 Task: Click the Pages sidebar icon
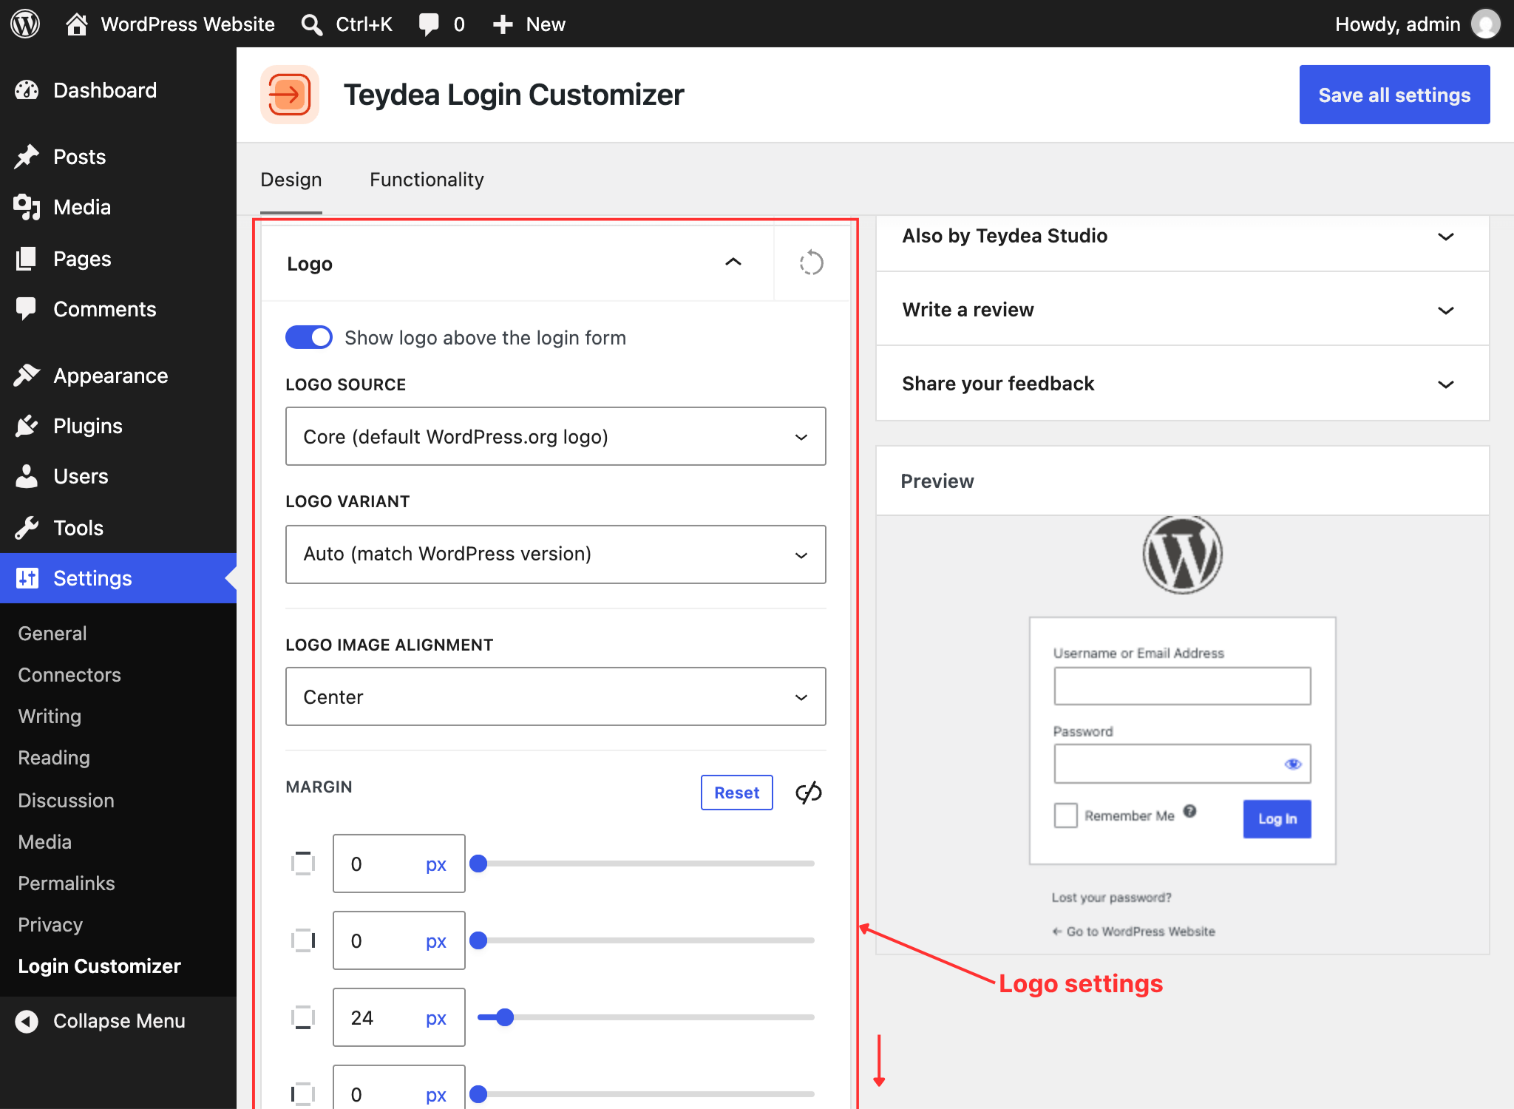coord(27,259)
